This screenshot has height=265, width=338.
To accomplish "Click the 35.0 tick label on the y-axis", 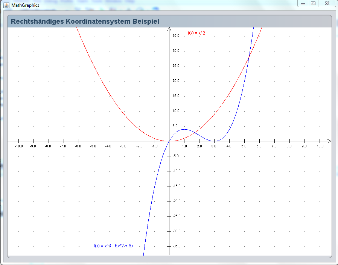I will (176, 36).
